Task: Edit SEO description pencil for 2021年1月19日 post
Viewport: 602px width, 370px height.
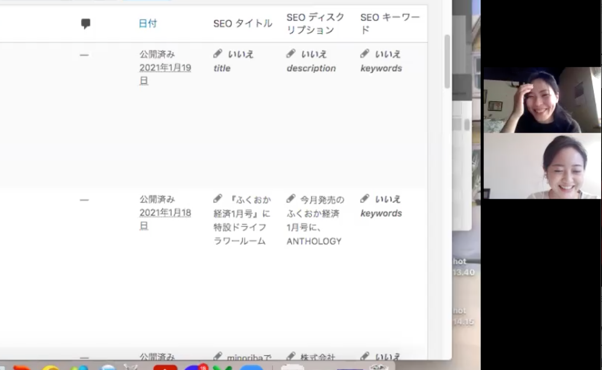Action: coord(291,53)
